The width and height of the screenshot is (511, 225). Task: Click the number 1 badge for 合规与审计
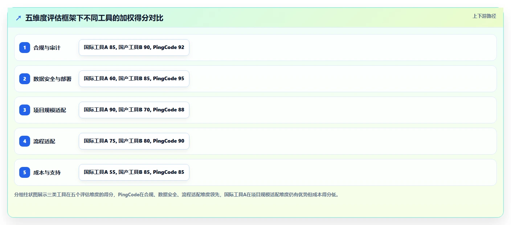click(25, 48)
